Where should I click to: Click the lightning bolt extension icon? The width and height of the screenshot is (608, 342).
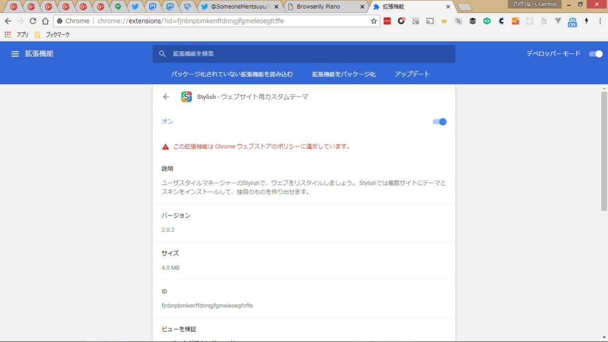tap(587, 21)
